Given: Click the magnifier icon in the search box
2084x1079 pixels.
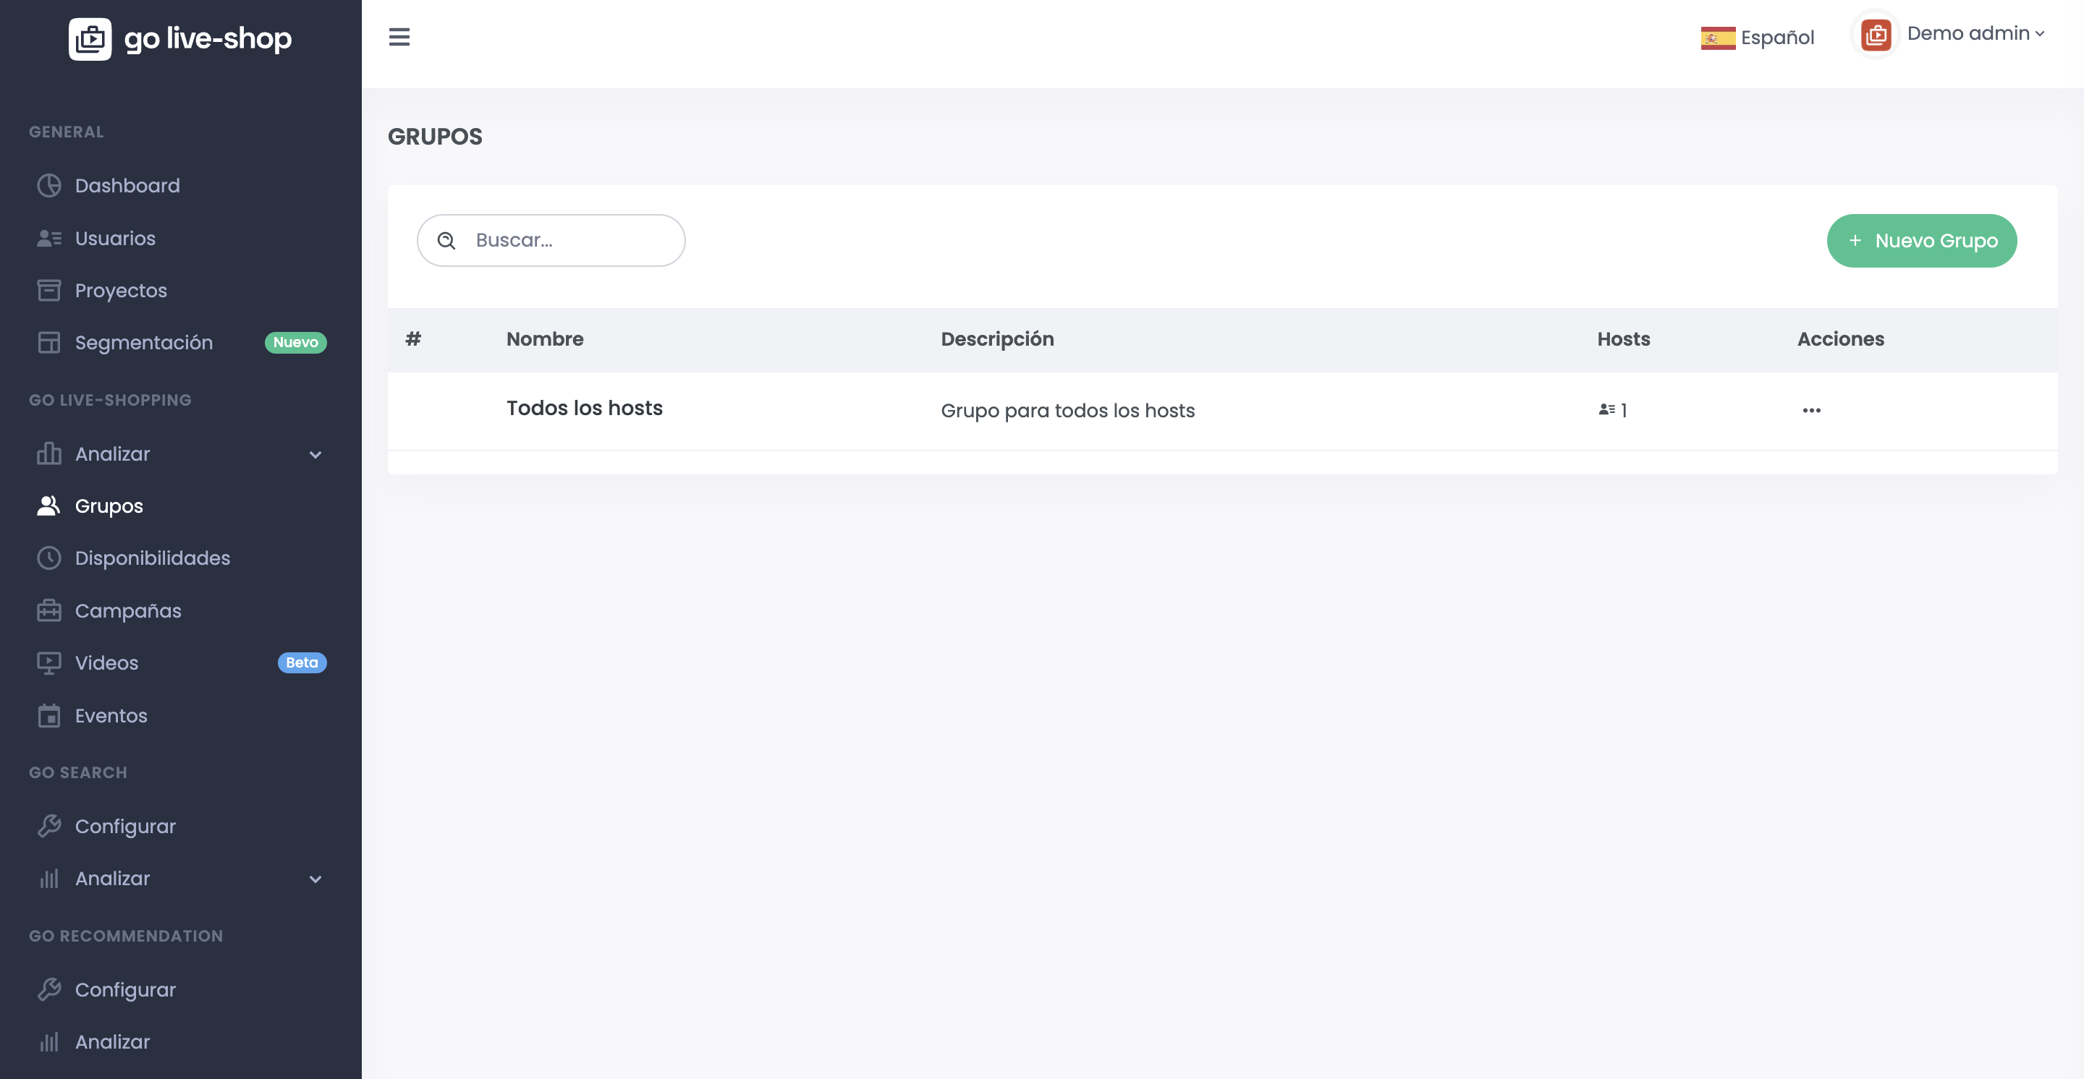Looking at the screenshot, I should [446, 240].
